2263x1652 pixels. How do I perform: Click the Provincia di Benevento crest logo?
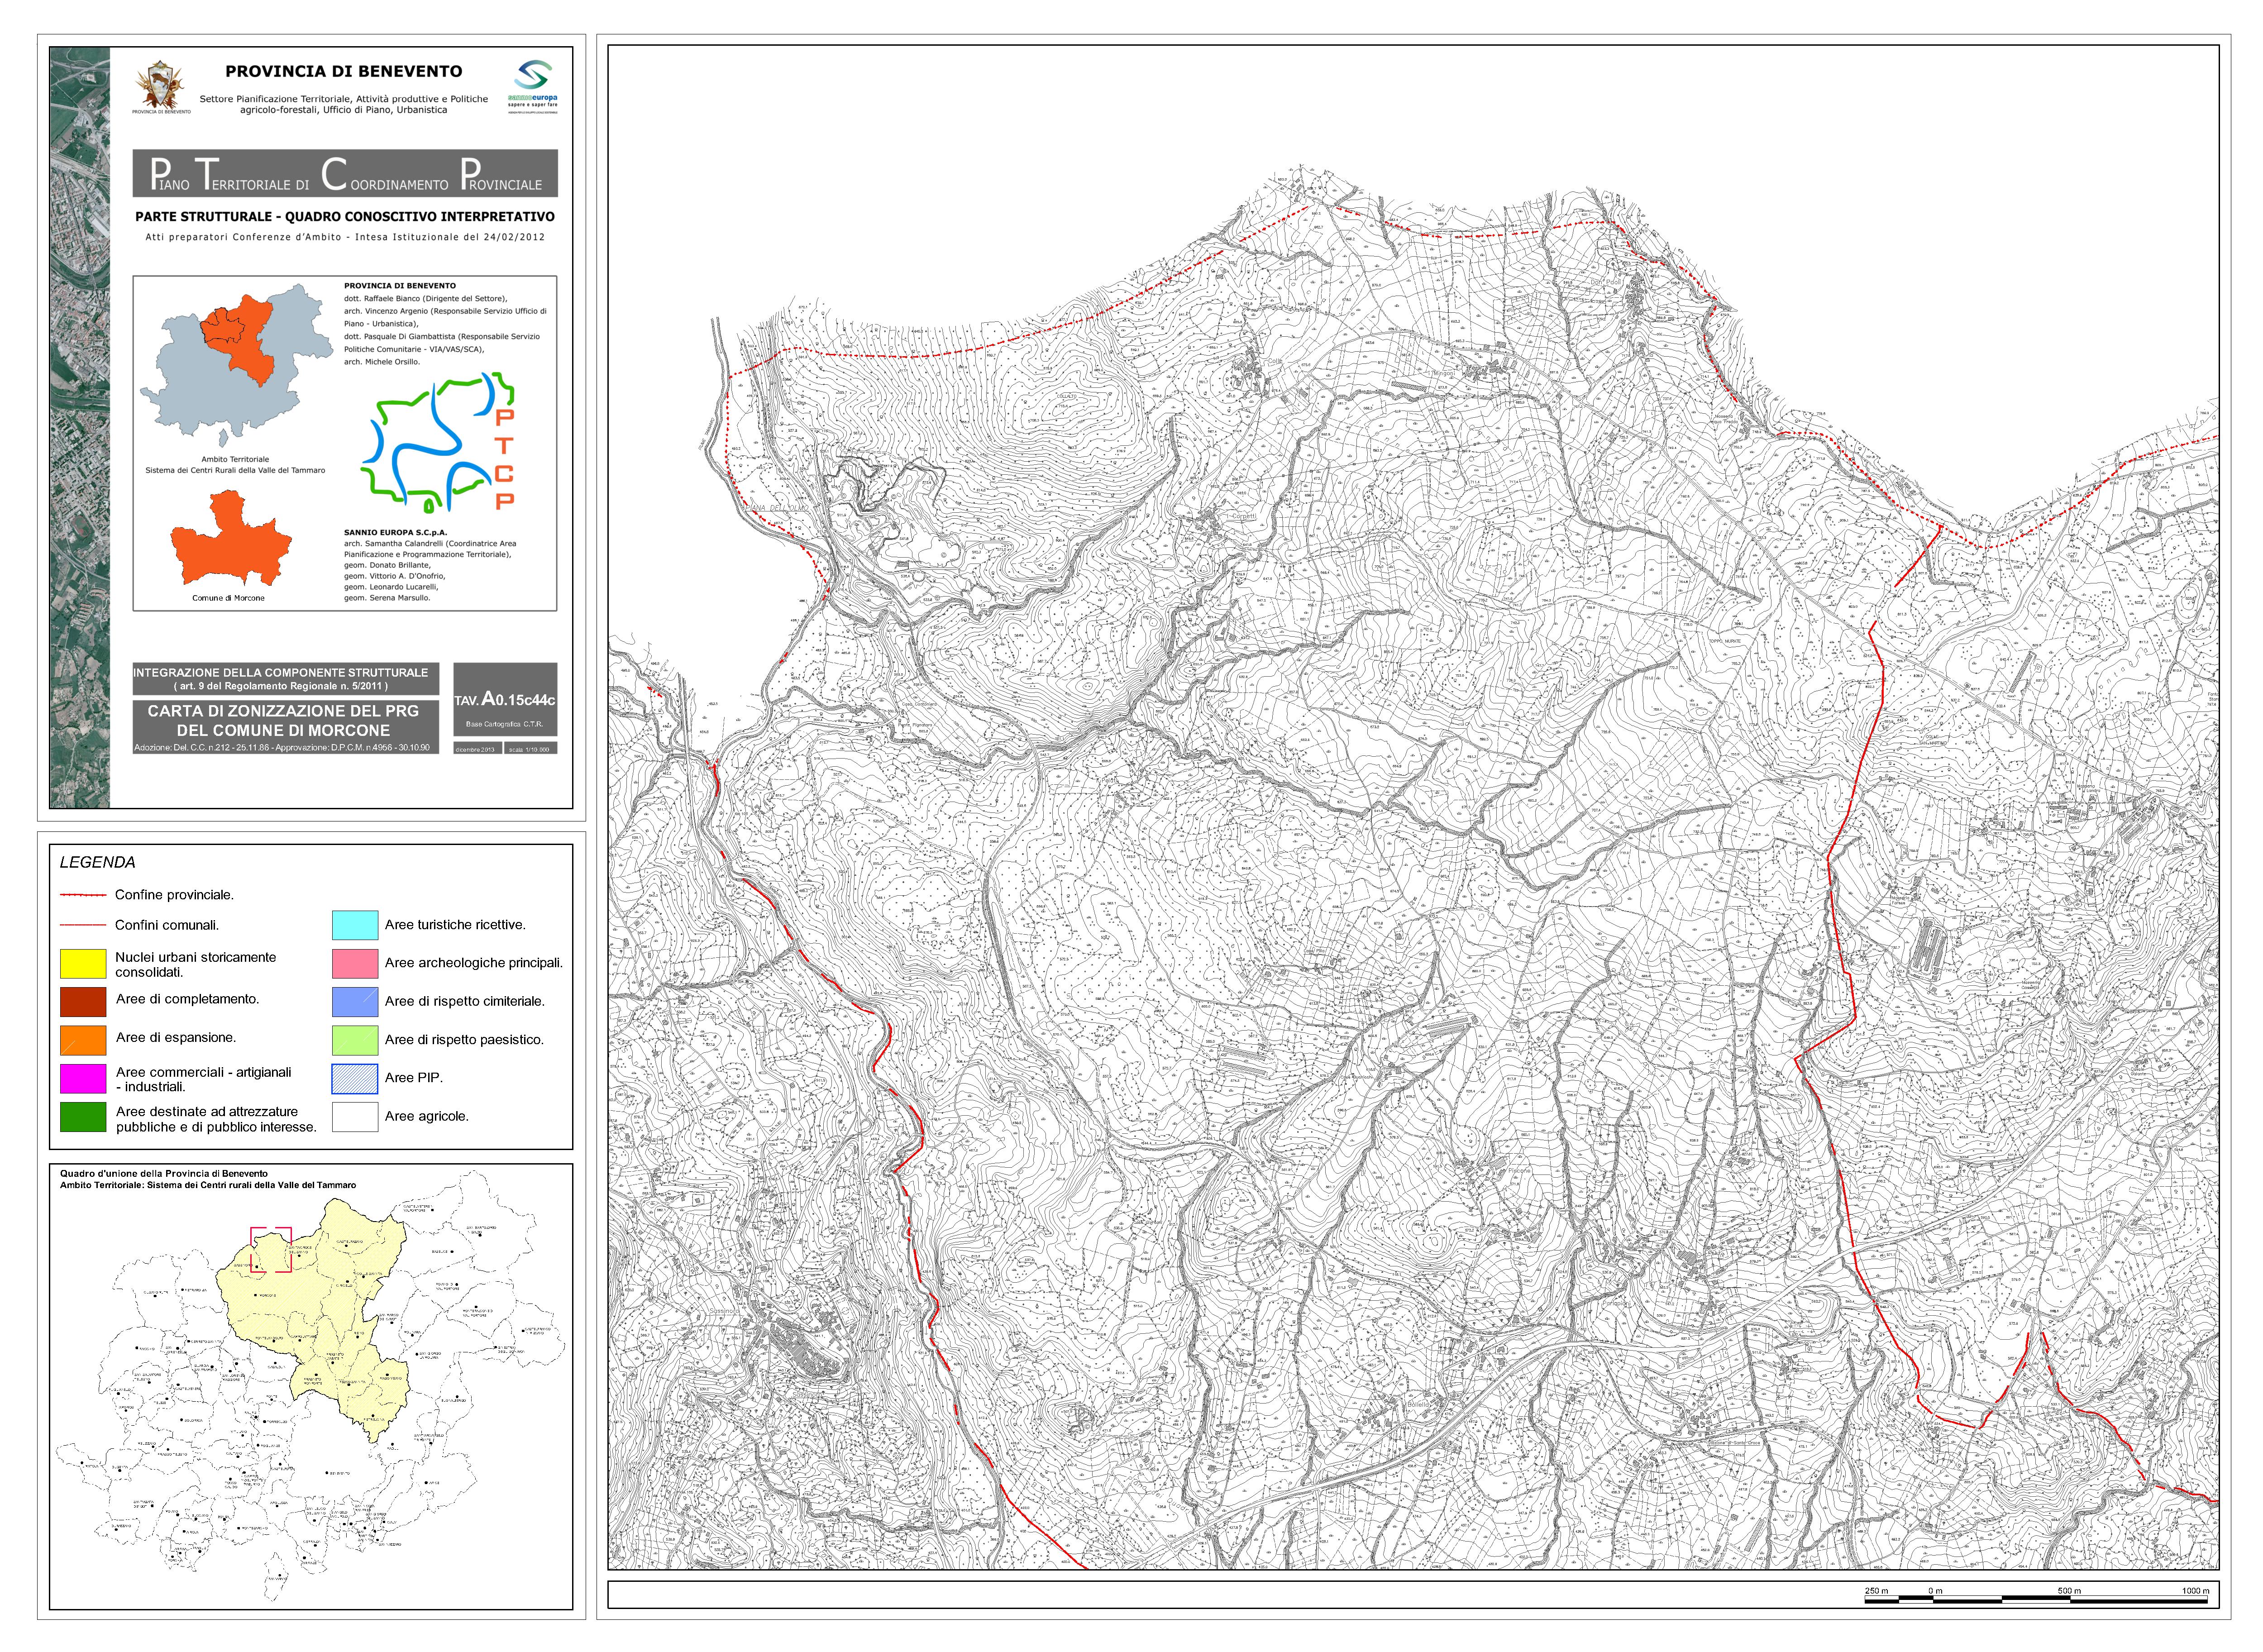pyautogui.click(x=160, y=85)
